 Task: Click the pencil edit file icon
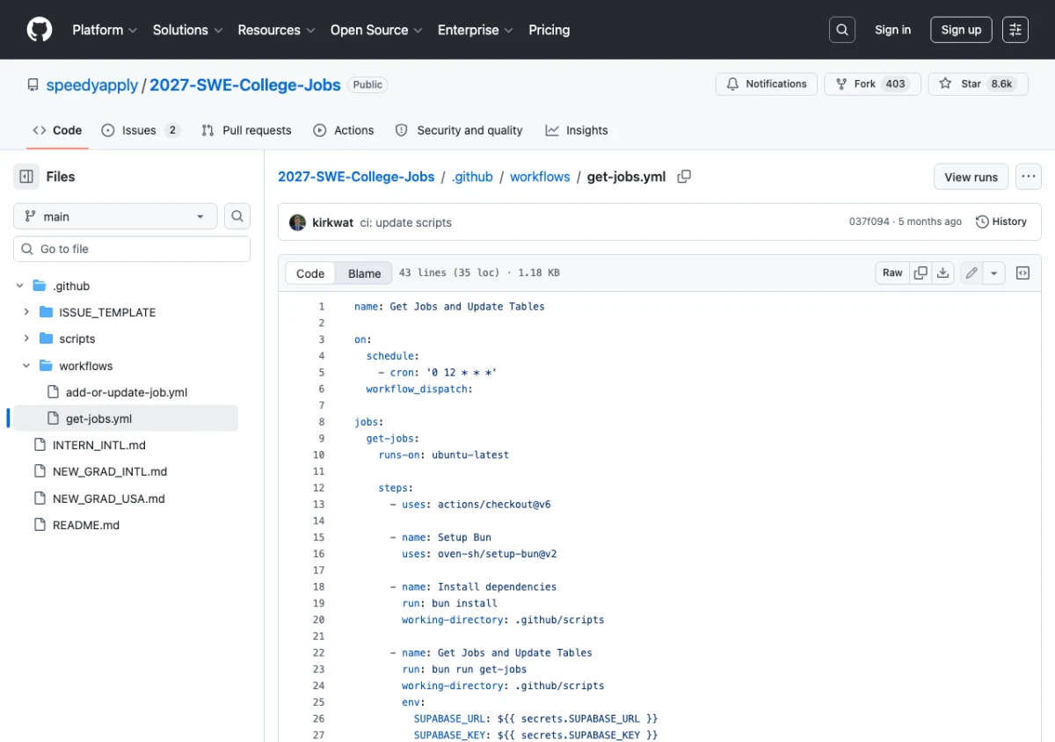tap(971, 273)
